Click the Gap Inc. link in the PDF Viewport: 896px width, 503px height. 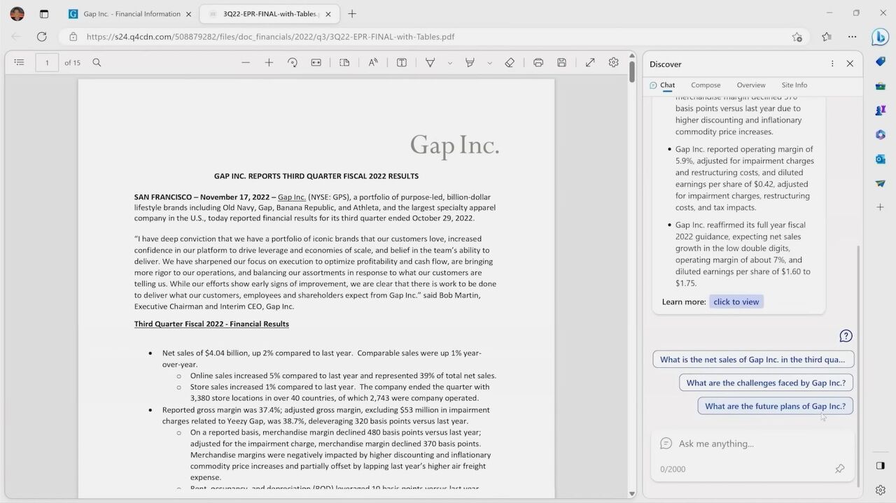click(292, 197)
